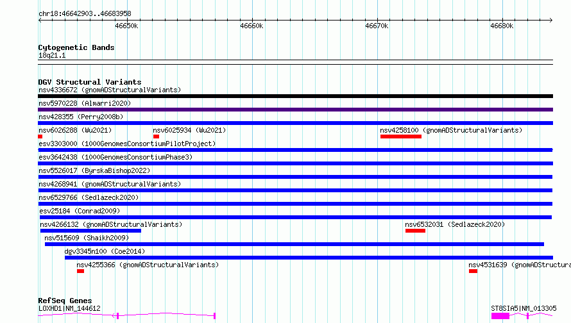Click the nsv6529766 blue variant bar
571x323 pixels.
pos(295,204)
